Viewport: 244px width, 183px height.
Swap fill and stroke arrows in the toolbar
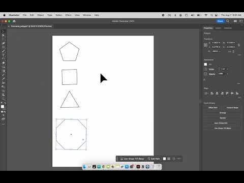tap(5, 103)
